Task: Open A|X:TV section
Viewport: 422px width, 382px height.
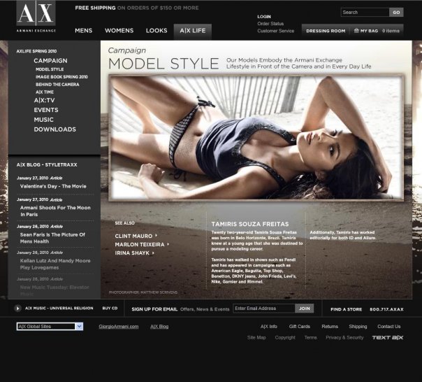Action: click(44, 100)
